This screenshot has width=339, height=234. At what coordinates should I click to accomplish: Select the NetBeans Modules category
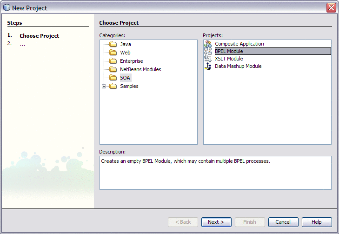point(140,69)
